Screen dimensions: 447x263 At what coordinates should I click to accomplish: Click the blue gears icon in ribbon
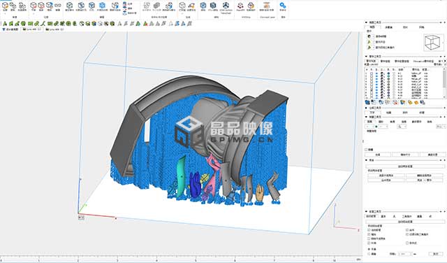click(x=282, y=5)
